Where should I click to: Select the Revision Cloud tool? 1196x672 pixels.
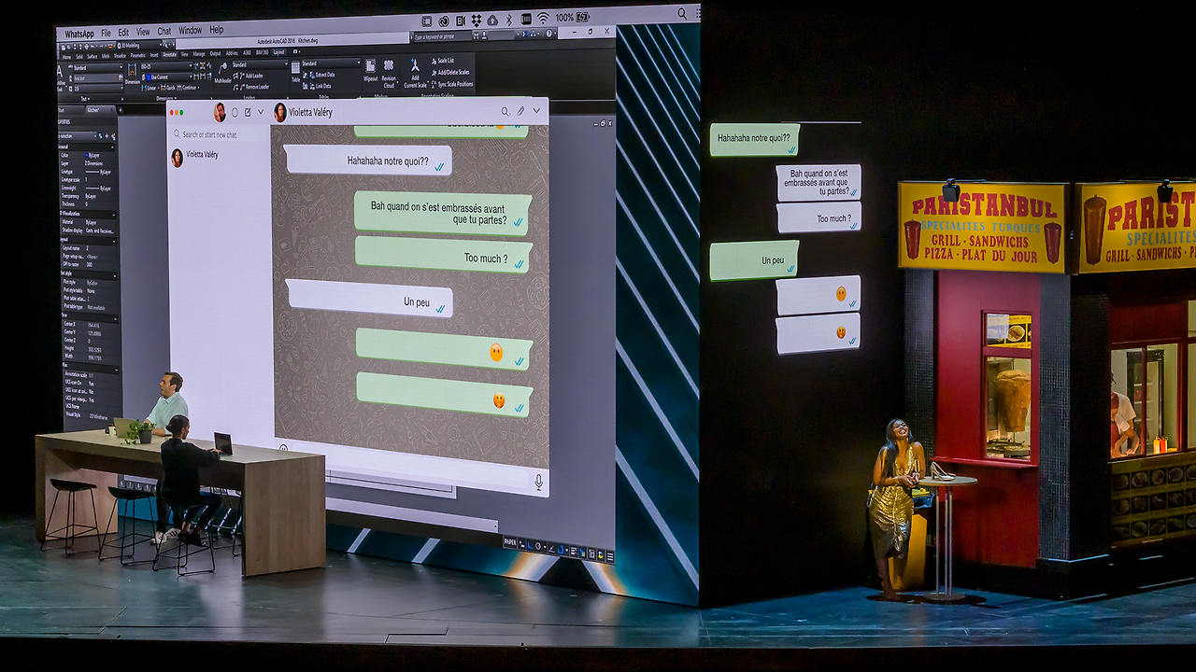click(x=389, y=73)
